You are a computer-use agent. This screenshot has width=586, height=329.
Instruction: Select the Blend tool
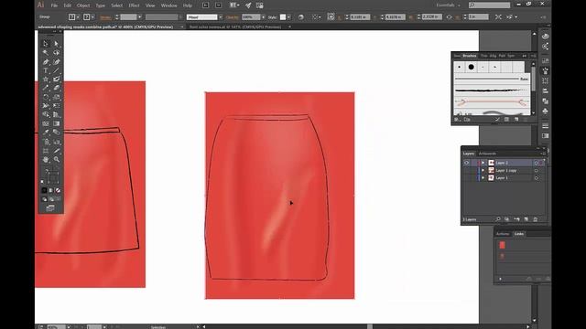coord(57,133)
